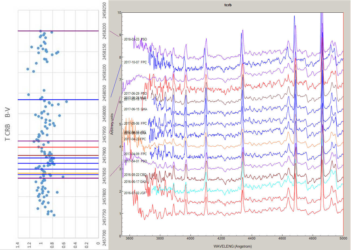Click the 2017-05-06 FPC label
351x250 pixels.
(x=135, y=124)
